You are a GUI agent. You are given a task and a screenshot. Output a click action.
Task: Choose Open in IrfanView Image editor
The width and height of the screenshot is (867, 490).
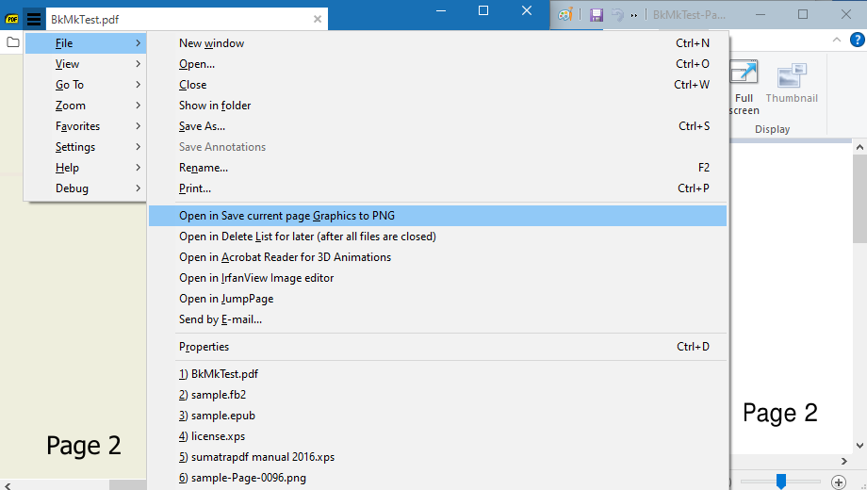pos(437,278)
